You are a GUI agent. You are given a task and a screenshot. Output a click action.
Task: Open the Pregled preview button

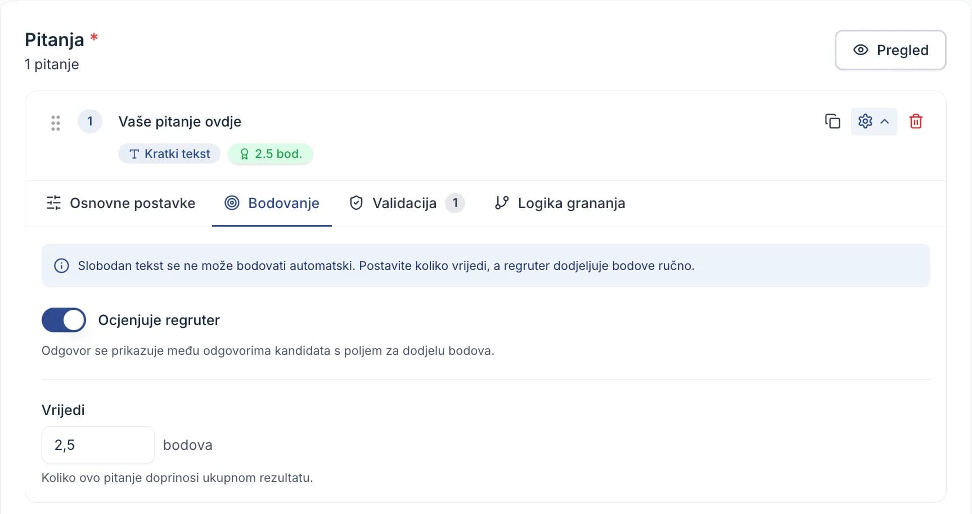pos(890,50)
